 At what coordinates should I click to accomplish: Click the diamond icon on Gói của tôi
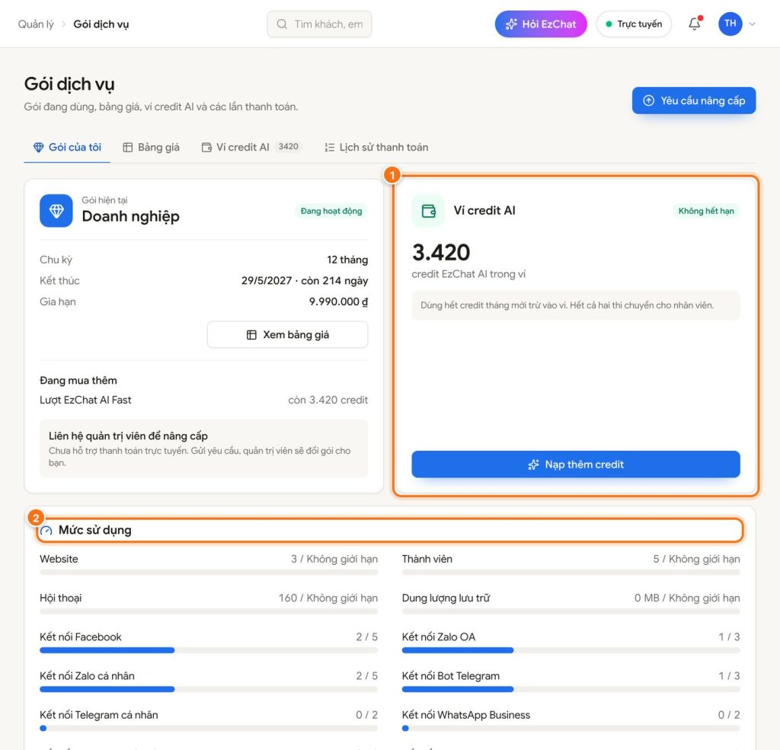pos(38,147)
